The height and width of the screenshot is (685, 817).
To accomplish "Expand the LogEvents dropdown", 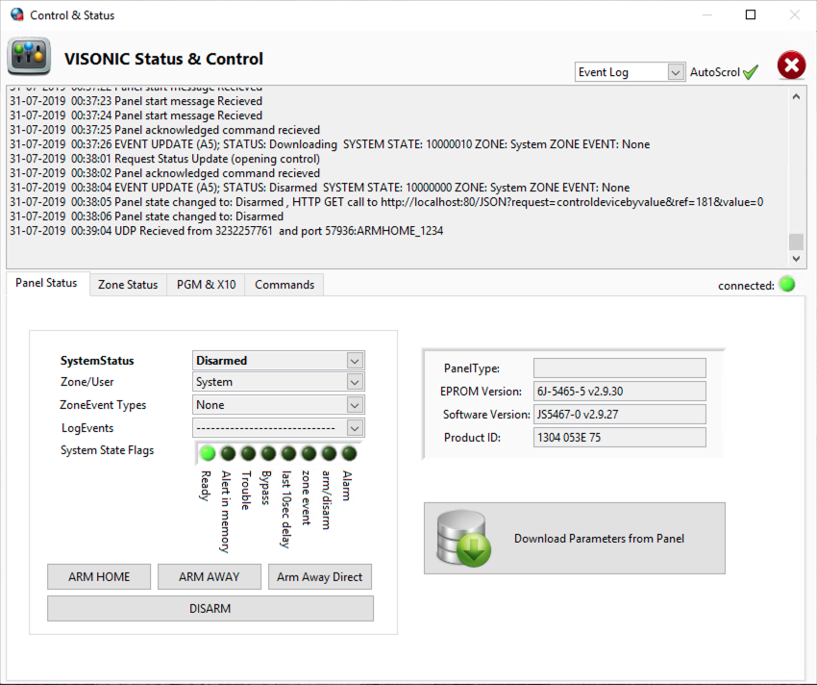I will click(355, 428).
